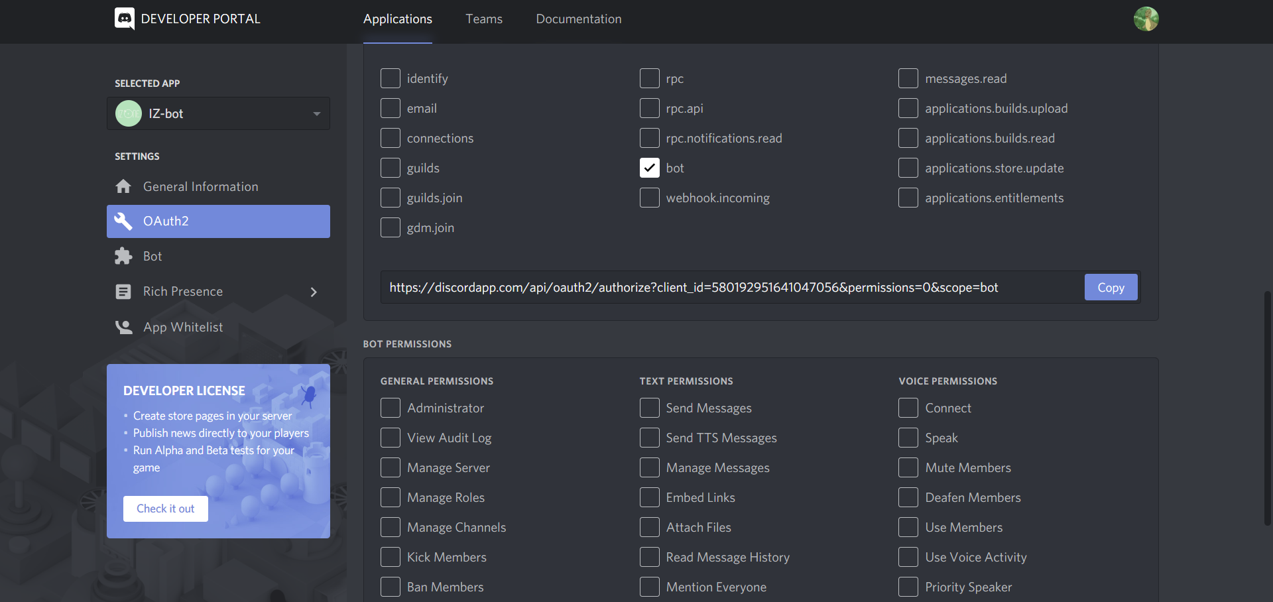Enable the Administrator permission

click(391, 408)
